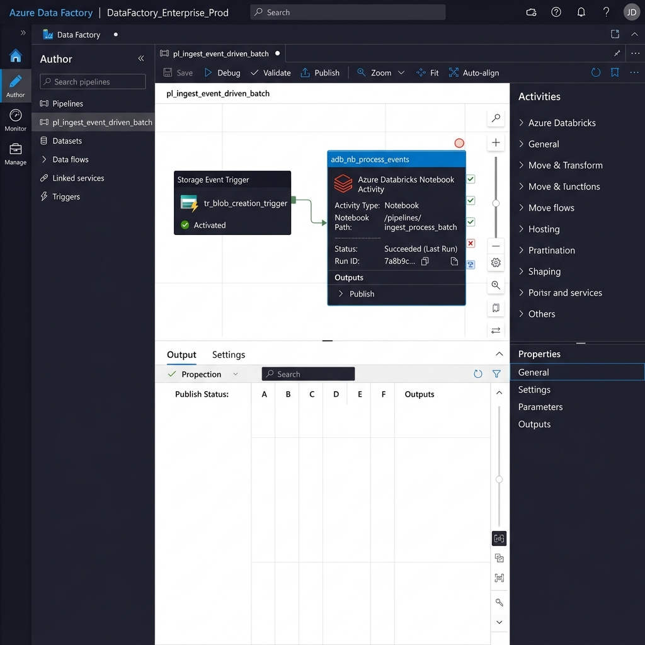Open the Zoom dropdown
This screenshot has width=645, height=645.
[x=381, y=73]
